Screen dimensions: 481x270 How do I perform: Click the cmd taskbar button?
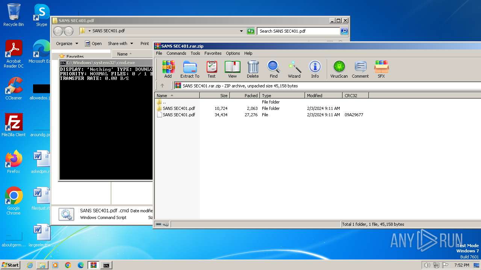pos(106,265)
